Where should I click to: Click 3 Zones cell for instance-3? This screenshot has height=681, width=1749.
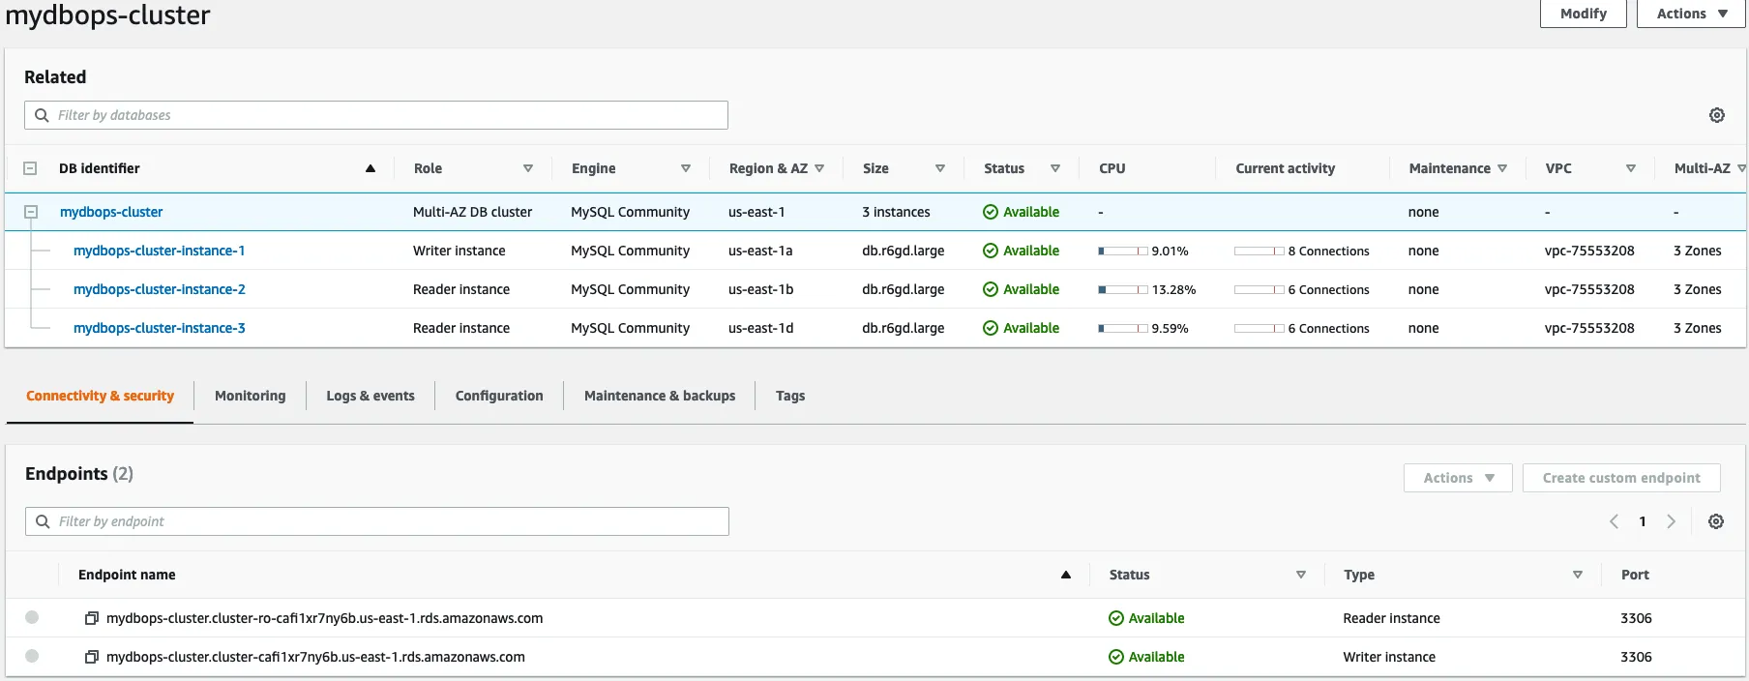click(x=1698, y=328)
